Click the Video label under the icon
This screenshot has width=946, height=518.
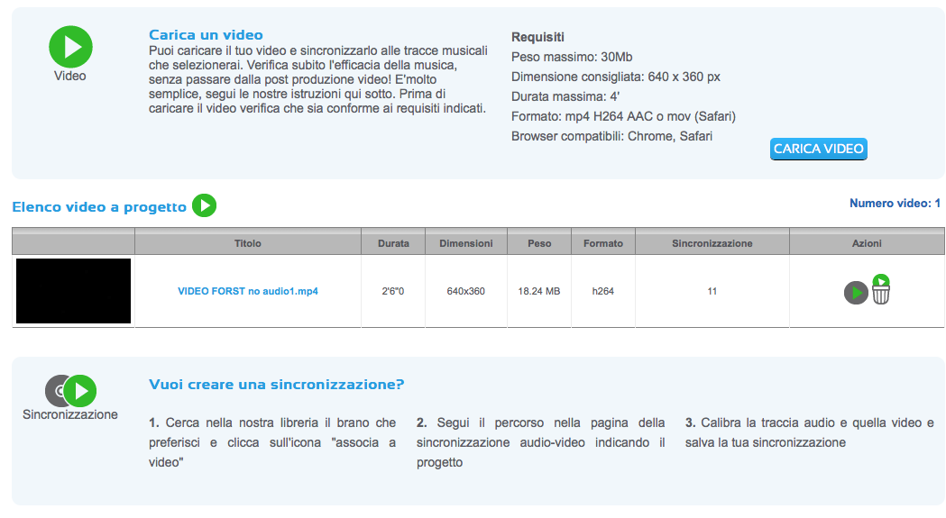[70, 76]
